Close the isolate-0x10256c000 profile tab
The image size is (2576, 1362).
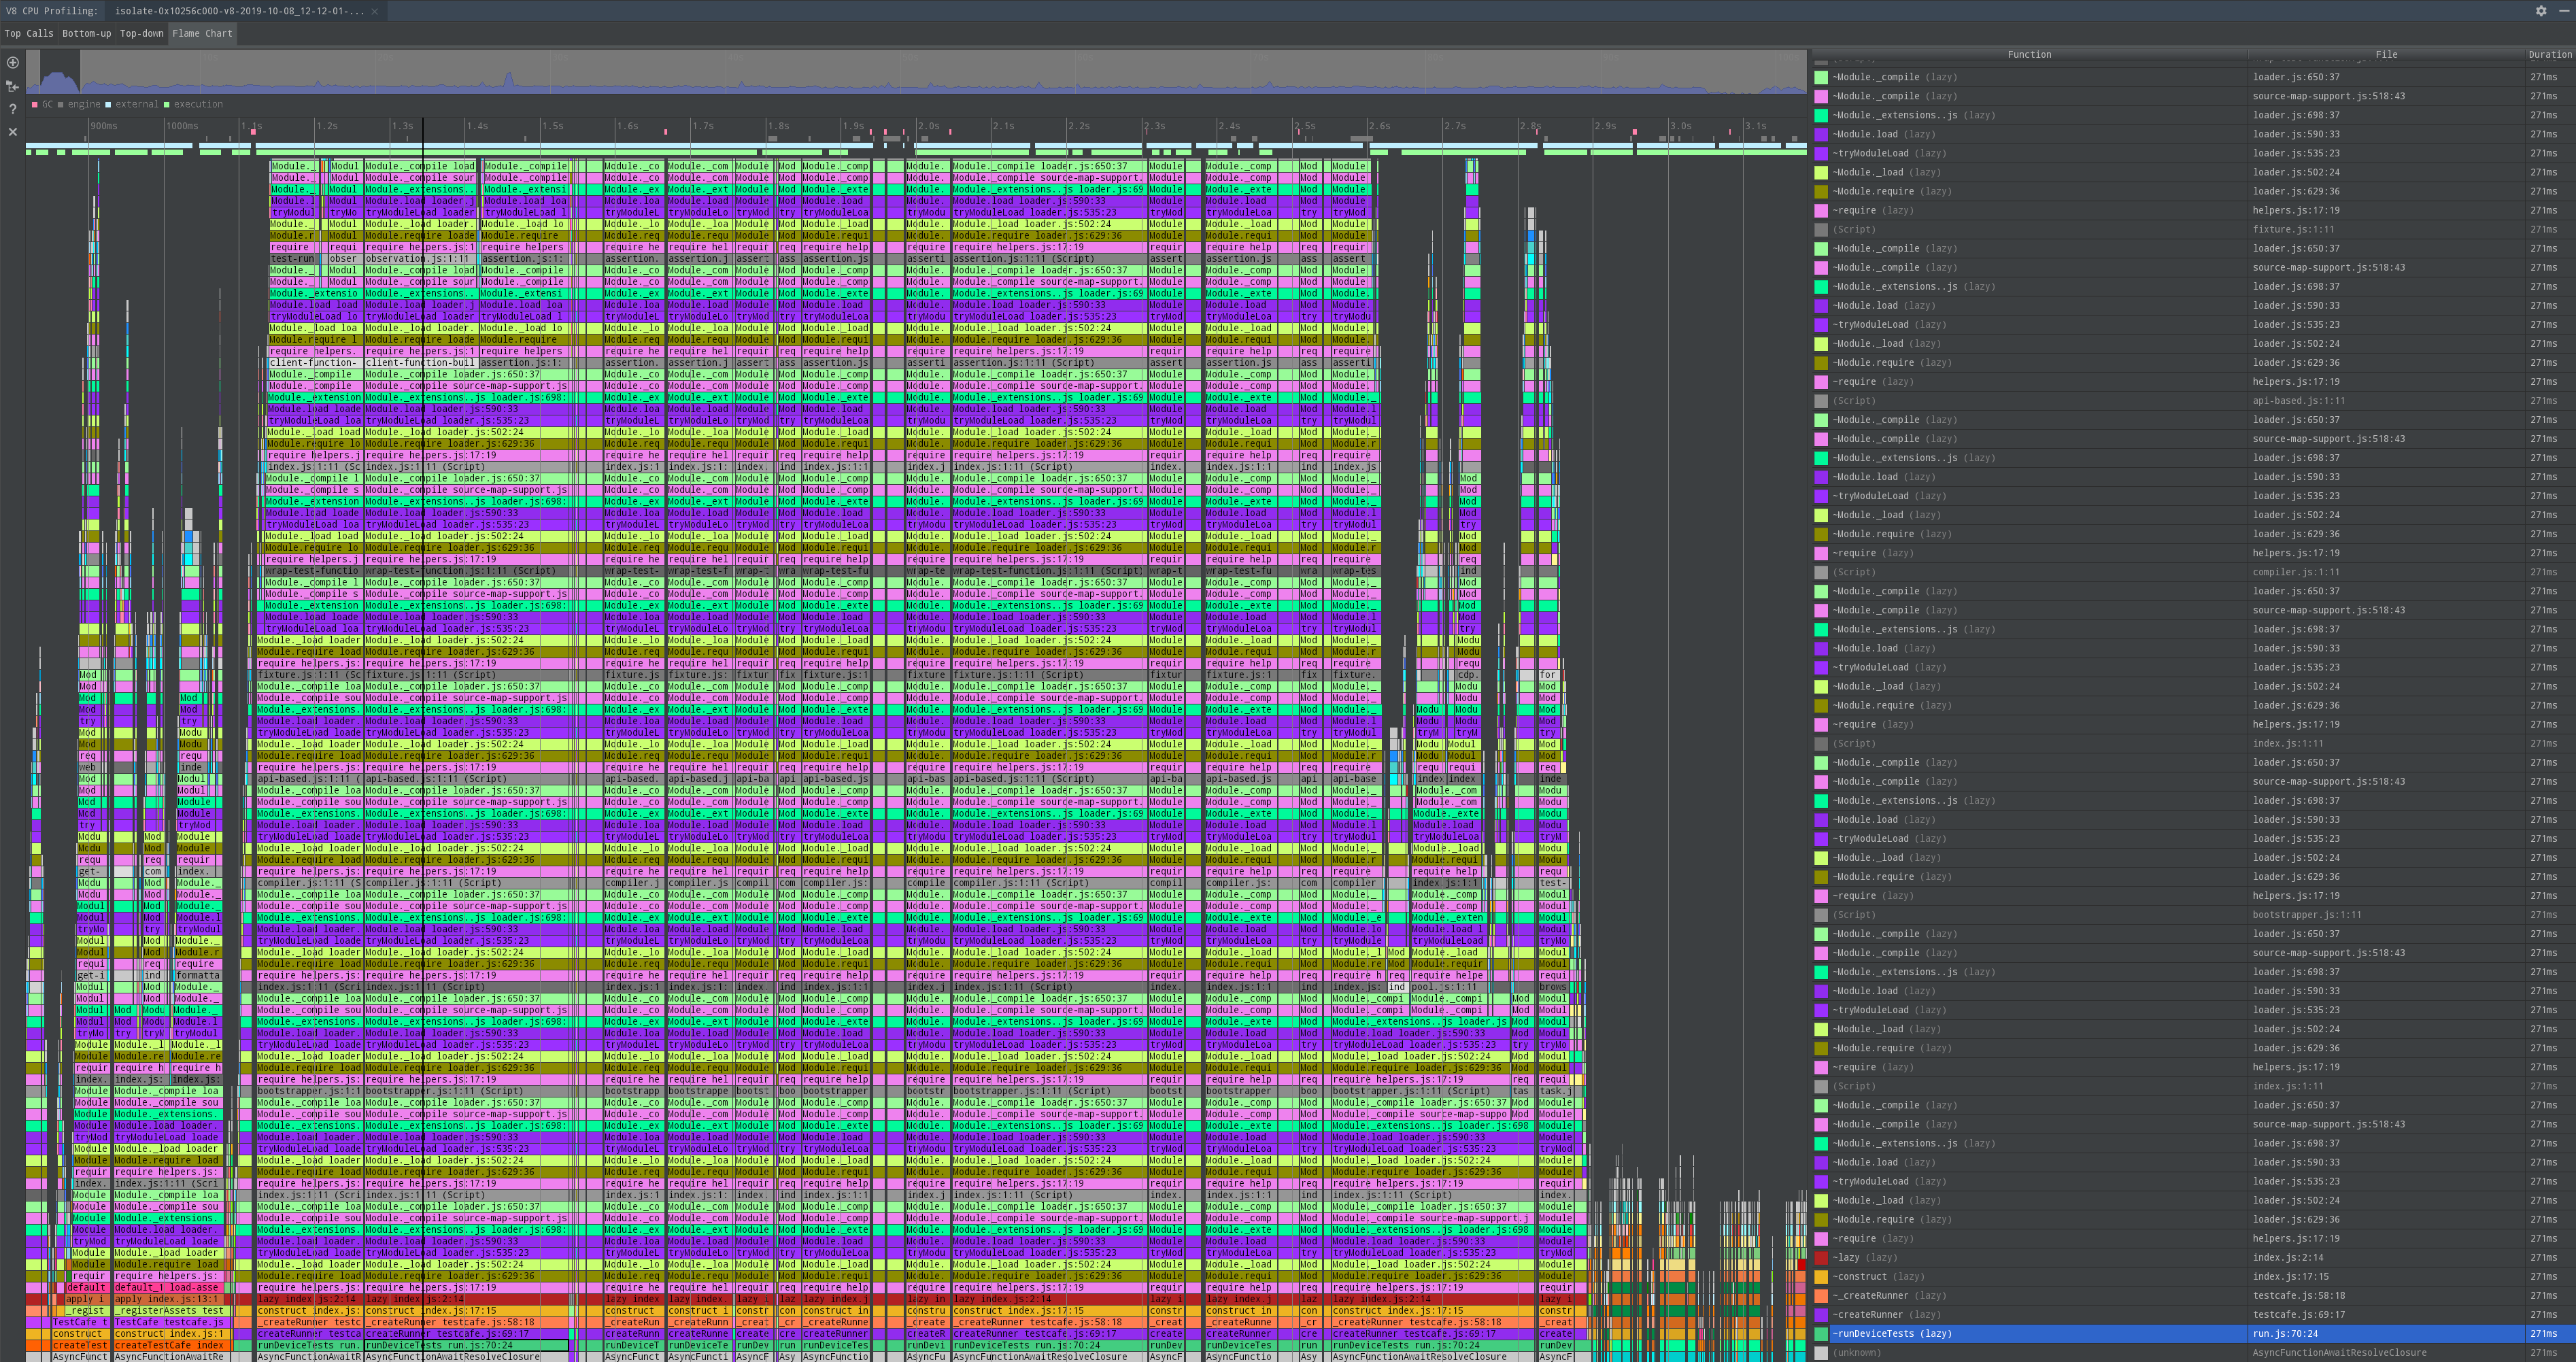pos(375,11)
